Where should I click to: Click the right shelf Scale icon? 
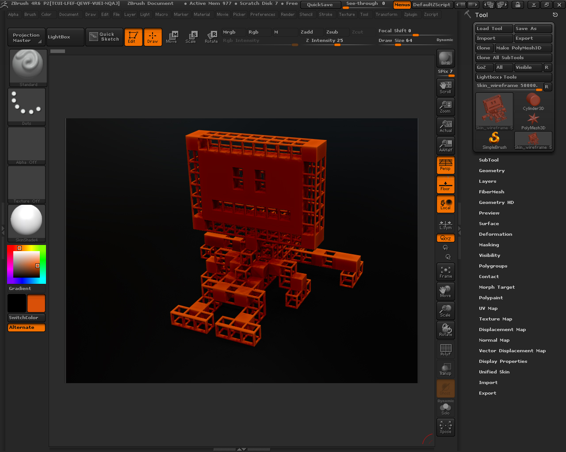click(445, 310)
